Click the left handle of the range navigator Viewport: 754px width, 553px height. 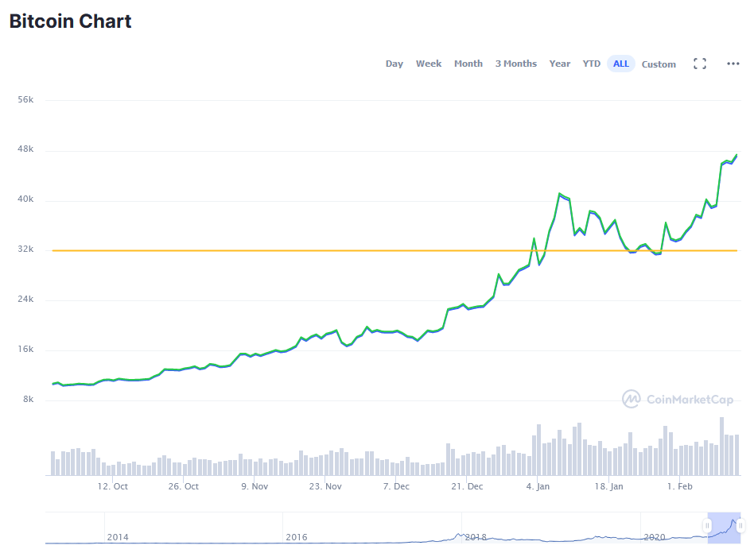[707, 525]
